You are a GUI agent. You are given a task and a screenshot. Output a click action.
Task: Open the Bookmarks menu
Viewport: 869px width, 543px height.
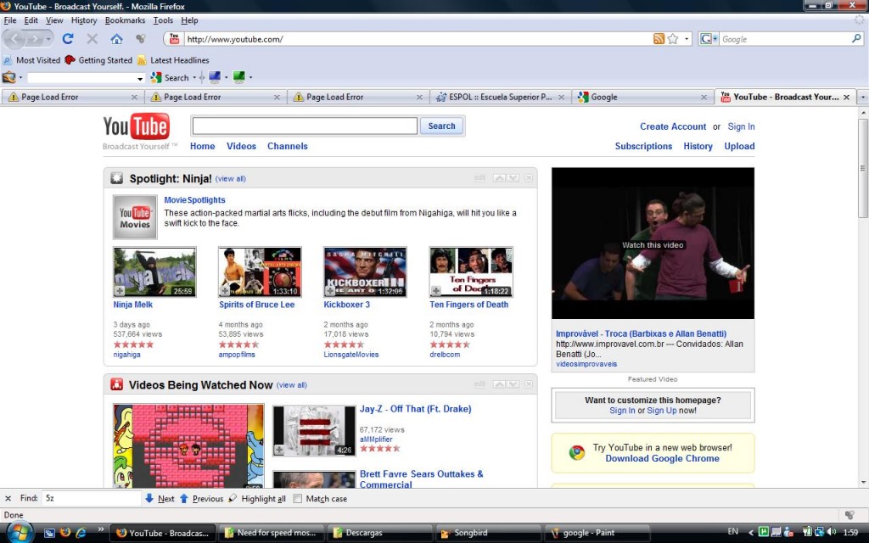click(x=125, y=20)
